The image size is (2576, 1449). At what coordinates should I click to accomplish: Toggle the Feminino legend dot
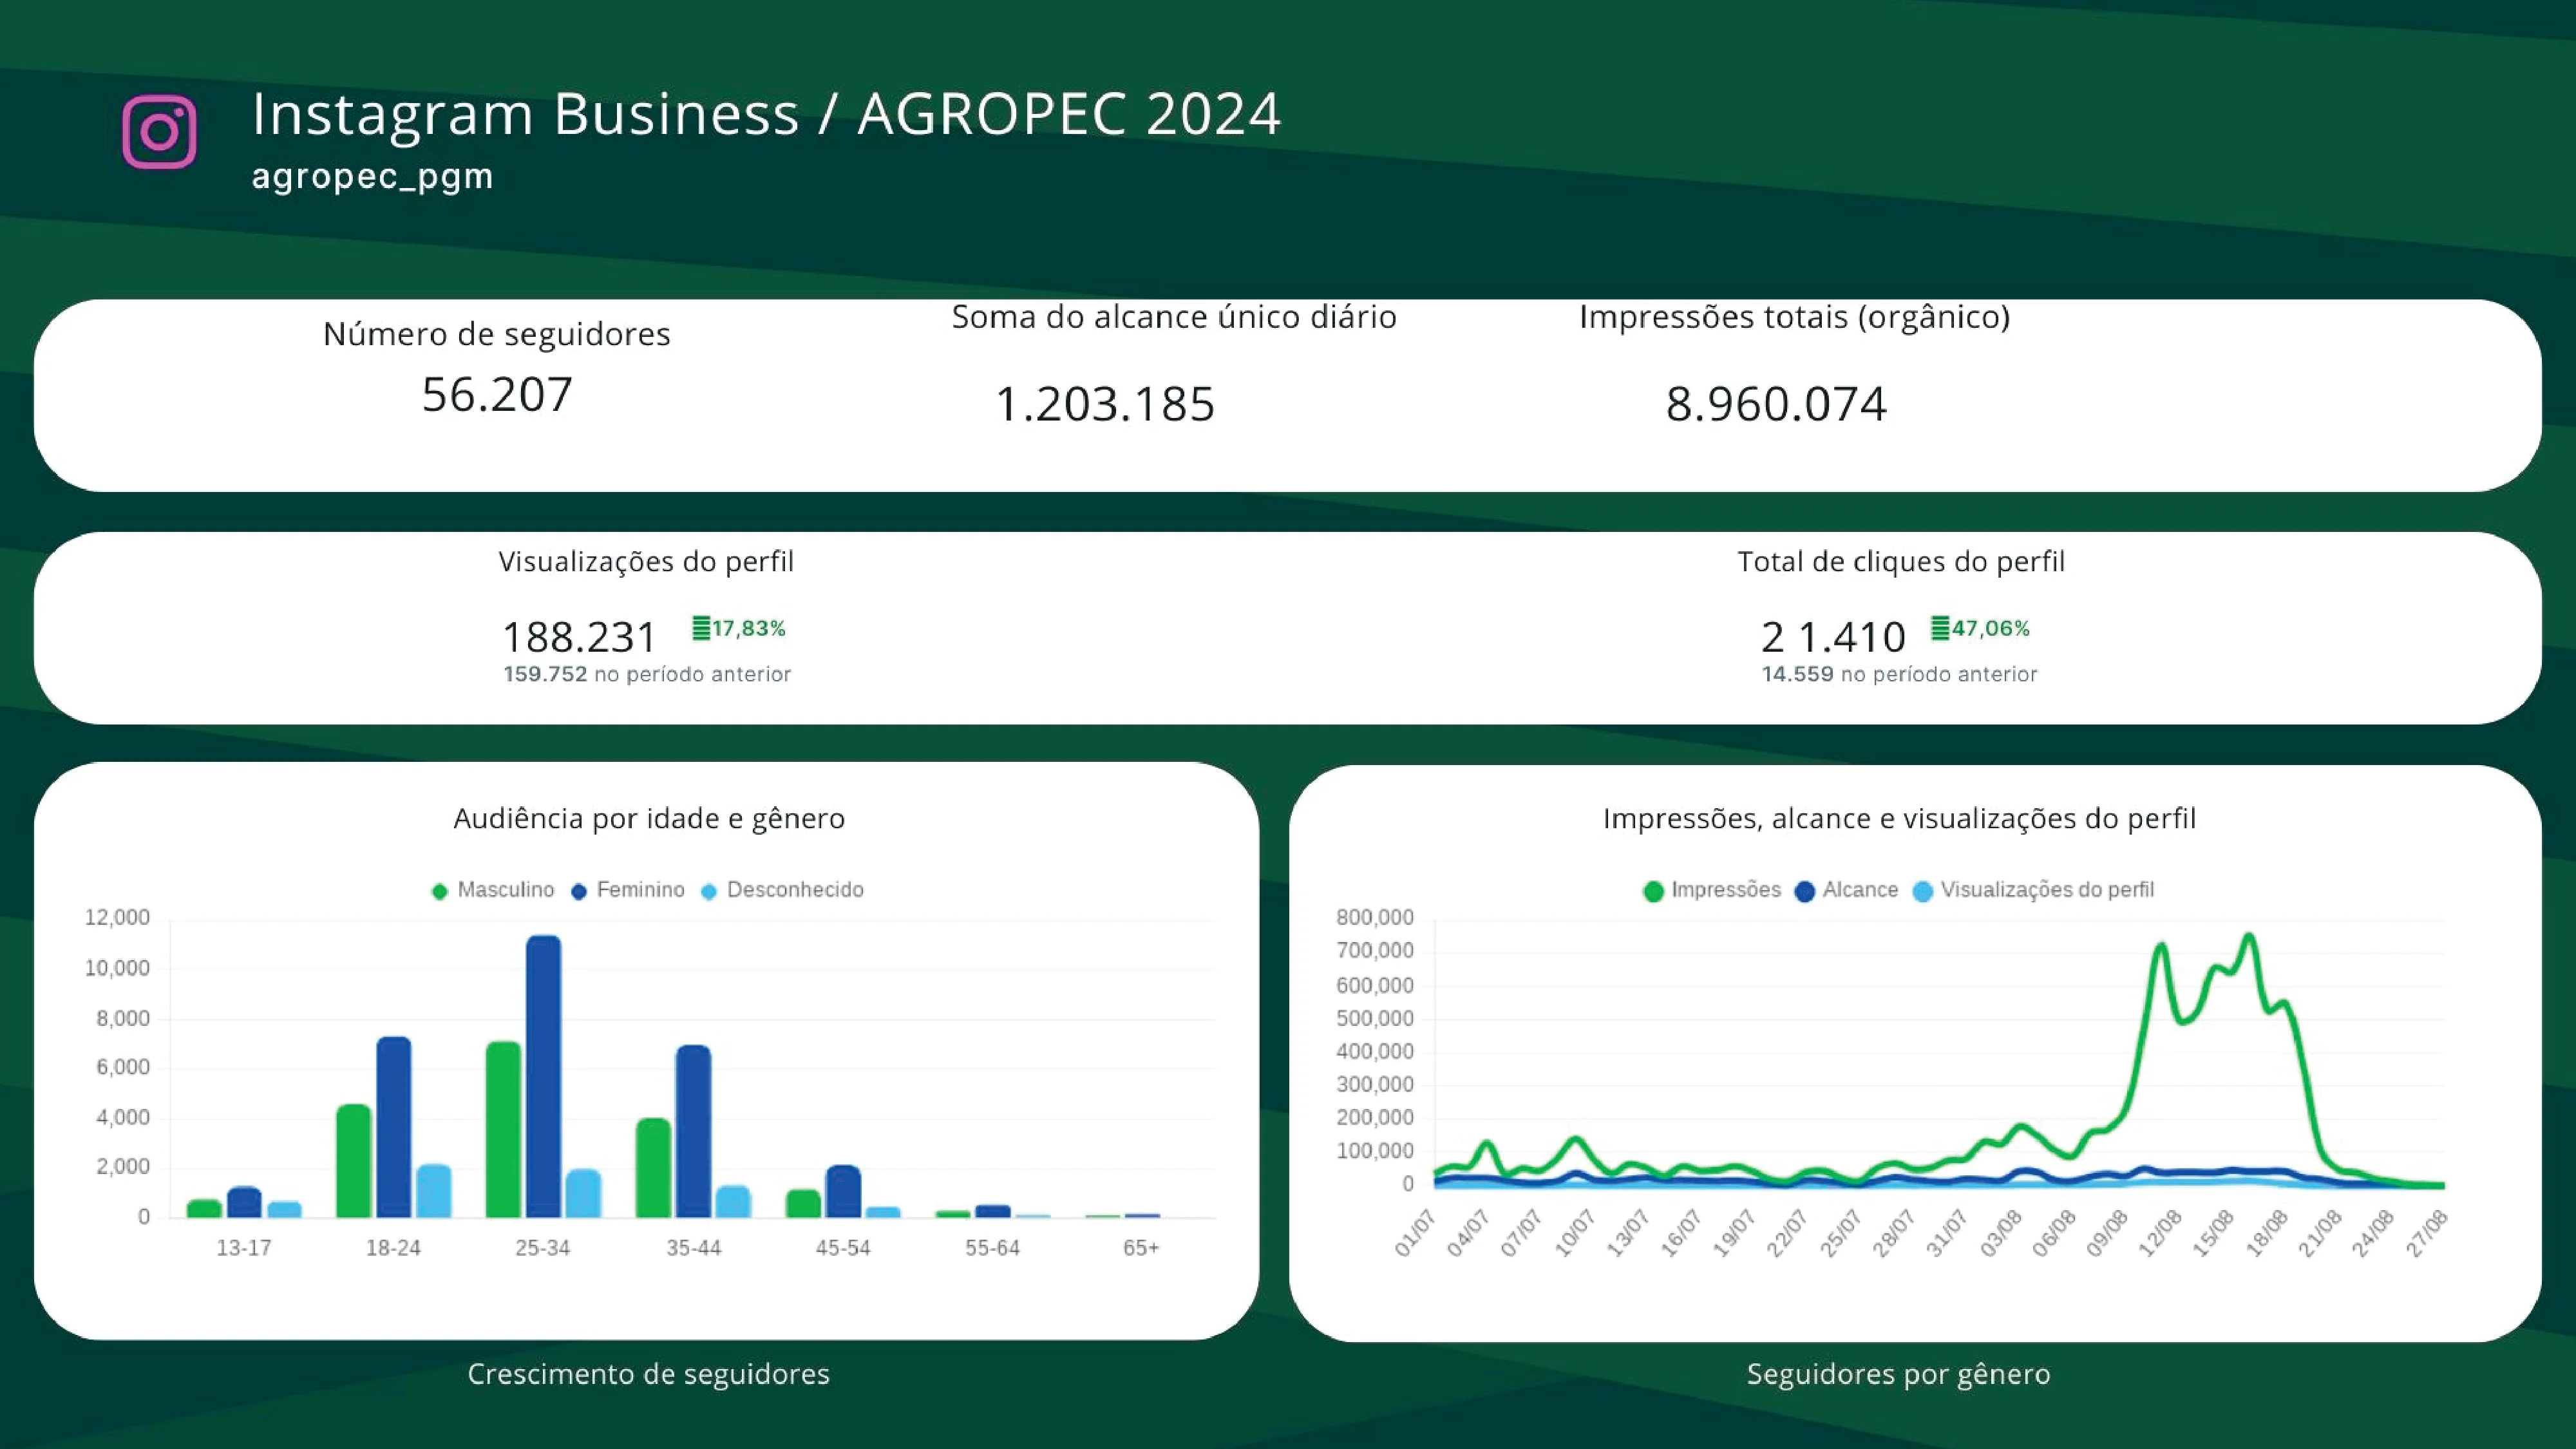578,891
